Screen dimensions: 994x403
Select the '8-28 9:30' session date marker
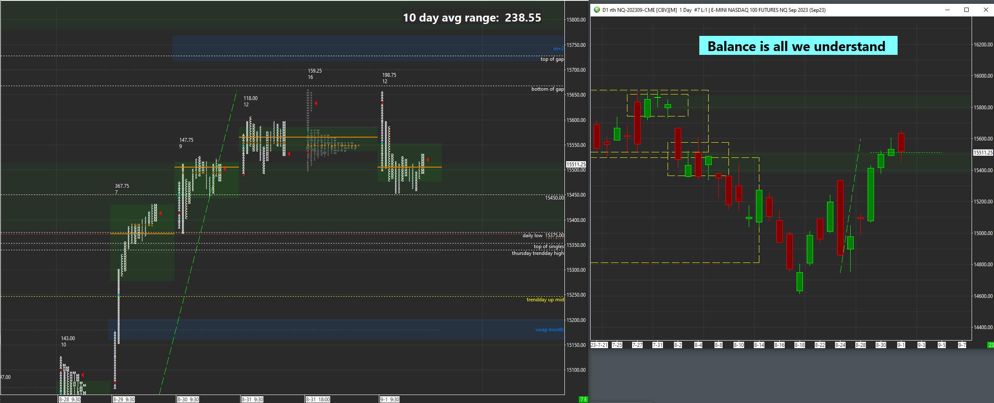click(x=70, y=399)
